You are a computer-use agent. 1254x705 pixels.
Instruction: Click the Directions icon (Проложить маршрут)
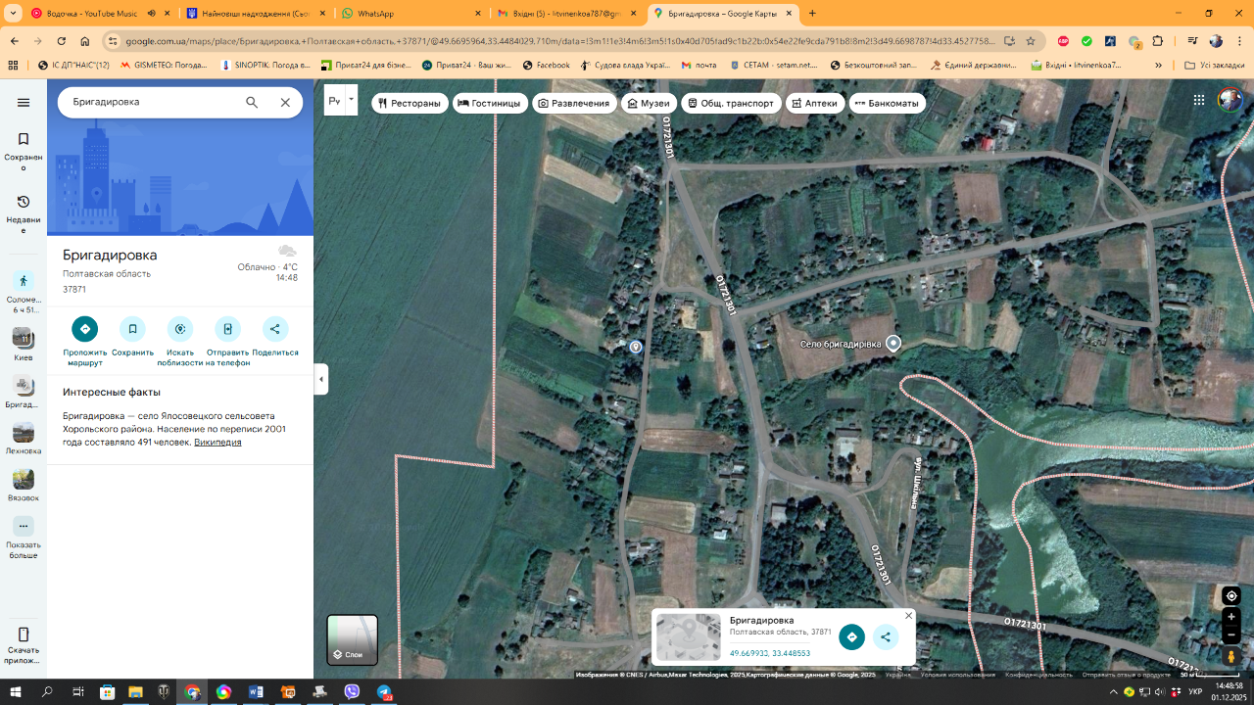[84, 329]
